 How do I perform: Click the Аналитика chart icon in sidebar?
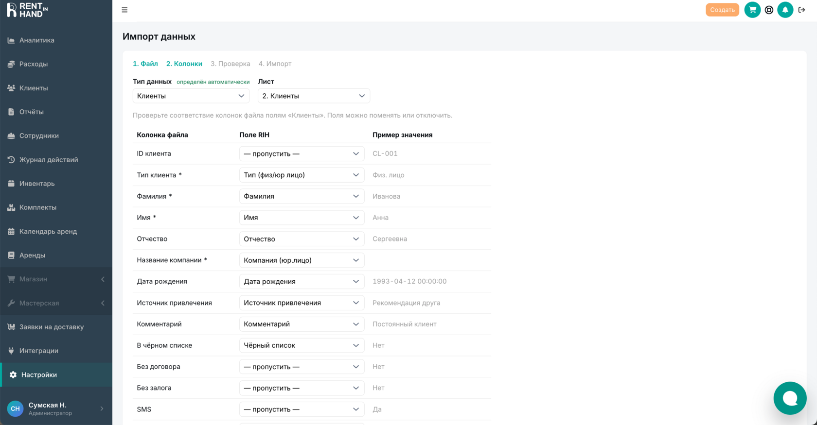tap(11, 40)
